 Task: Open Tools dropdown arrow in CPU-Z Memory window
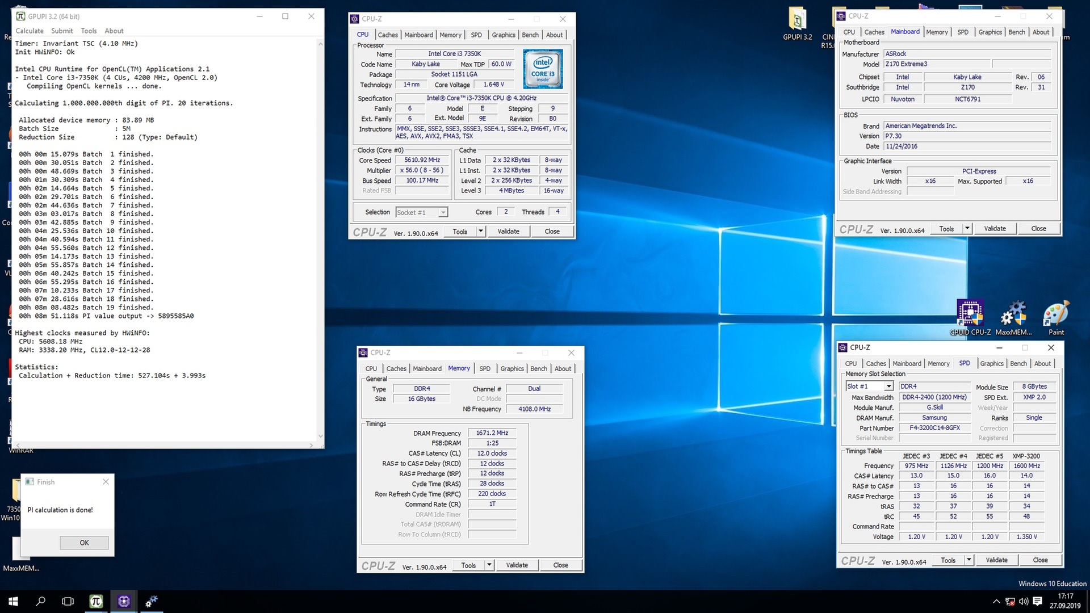[x=489, y=565]
